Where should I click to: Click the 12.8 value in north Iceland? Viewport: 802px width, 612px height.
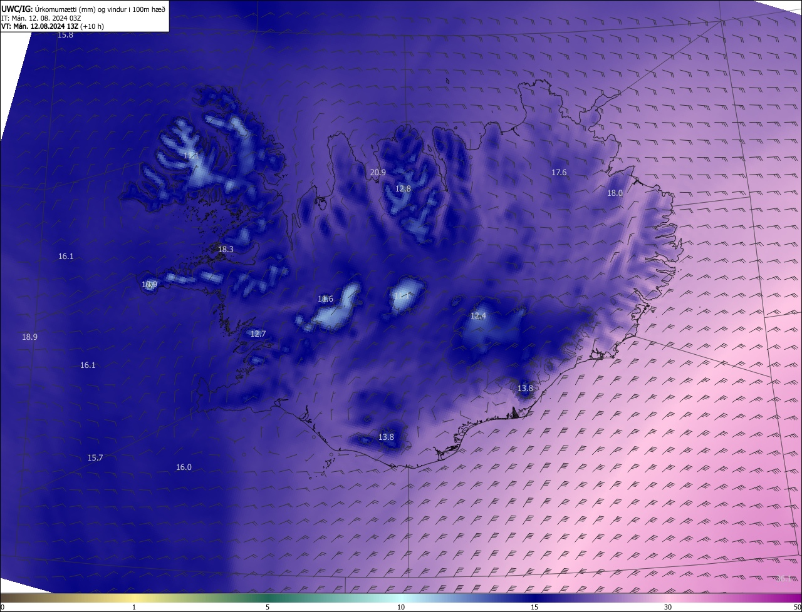tap(403, 188)
